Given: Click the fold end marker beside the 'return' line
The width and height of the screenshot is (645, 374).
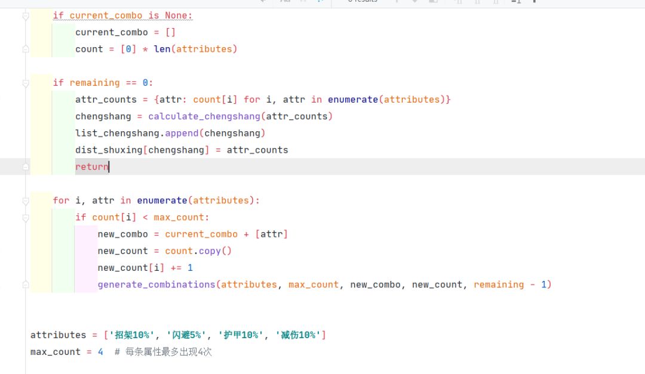Looking at the screenshot, I should point(26,167).
